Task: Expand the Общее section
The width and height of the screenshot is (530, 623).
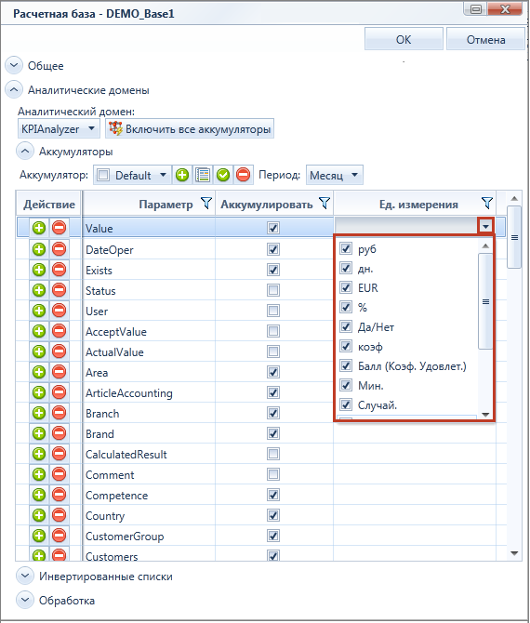Action: tap(14, 65)
